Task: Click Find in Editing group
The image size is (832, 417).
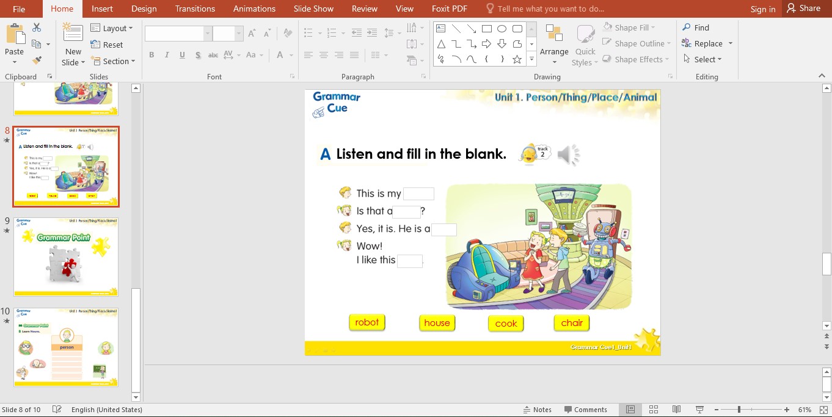Action: pos(696,27)
